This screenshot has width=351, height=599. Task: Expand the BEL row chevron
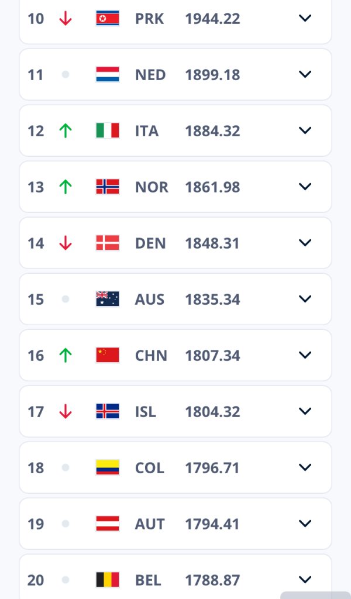305,580
